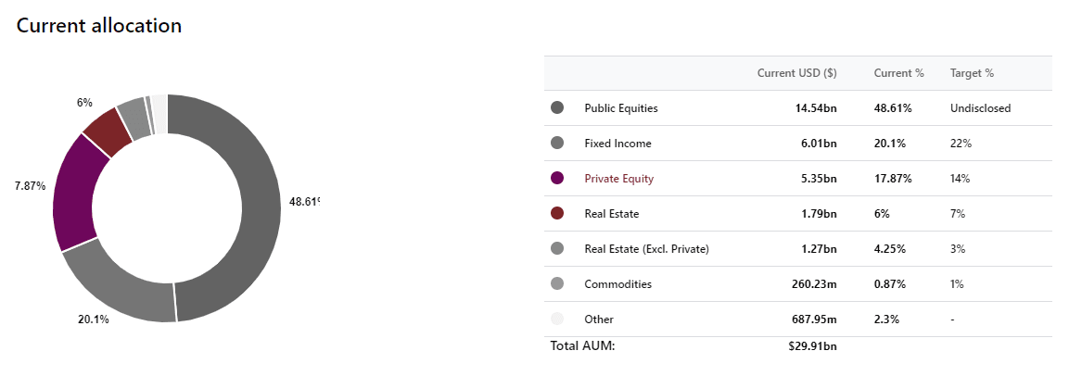Click the Real Estate (Excl. Private) dot

pos(557,248)
